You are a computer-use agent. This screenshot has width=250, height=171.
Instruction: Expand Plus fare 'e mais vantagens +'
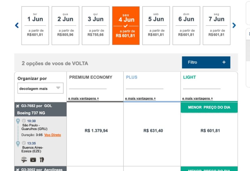(140, 99)
